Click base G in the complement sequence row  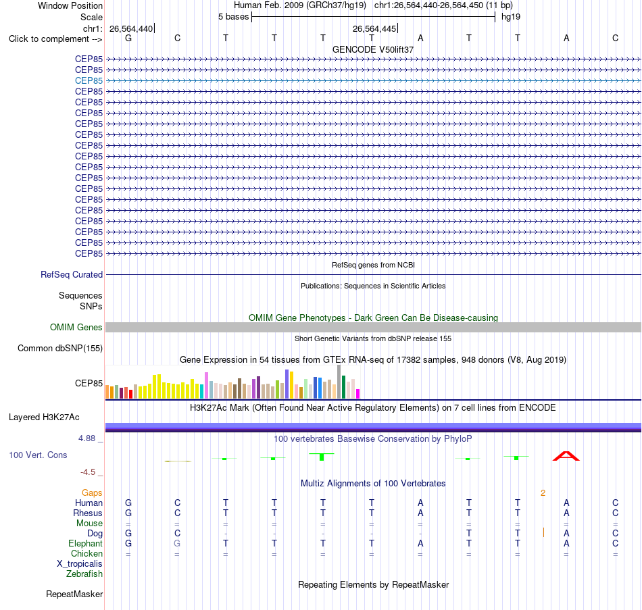click(128, 38)
